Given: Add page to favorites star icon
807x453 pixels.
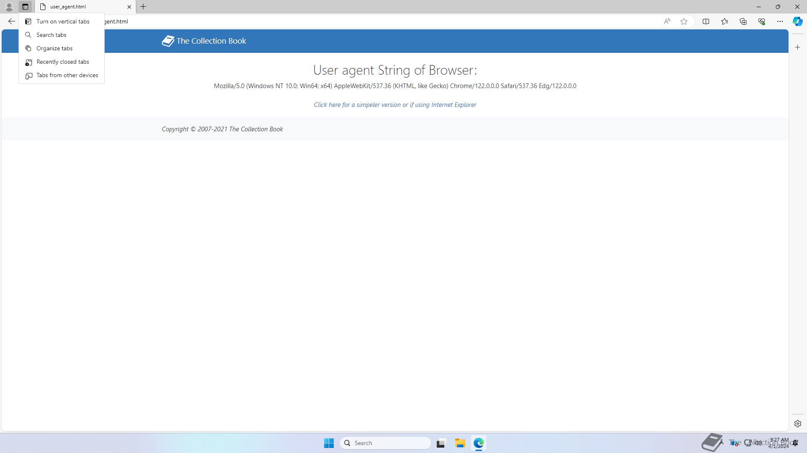Looking at the screenshot, I should tap(684, 21).
